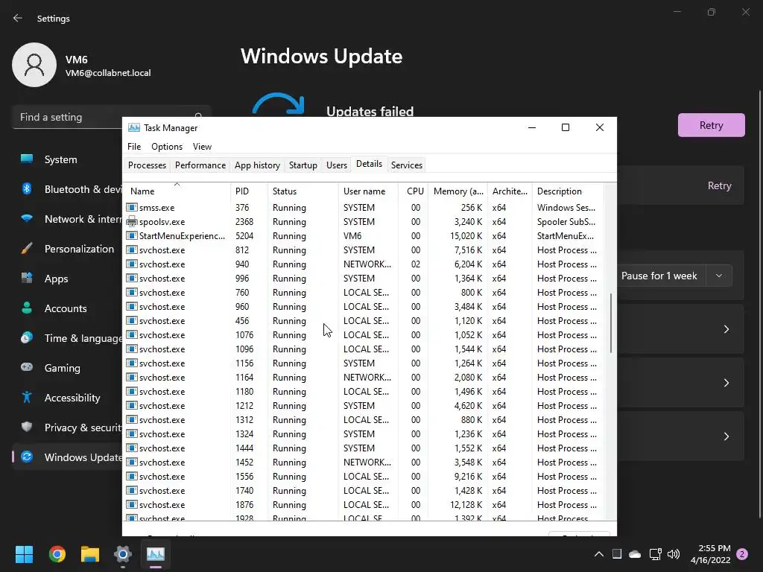Viewport: 763px width, 572px height.
Task: Expand the Pause for 1 week dropdown arrow
Action: [719, 276]
